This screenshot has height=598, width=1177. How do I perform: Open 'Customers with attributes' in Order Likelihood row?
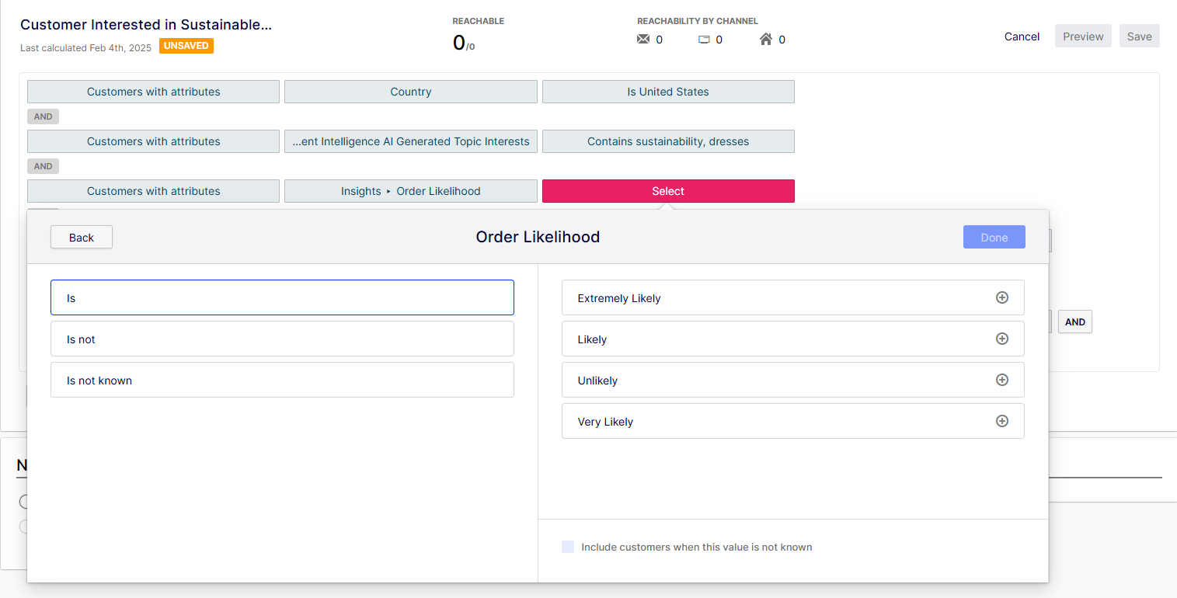(153, 191)
